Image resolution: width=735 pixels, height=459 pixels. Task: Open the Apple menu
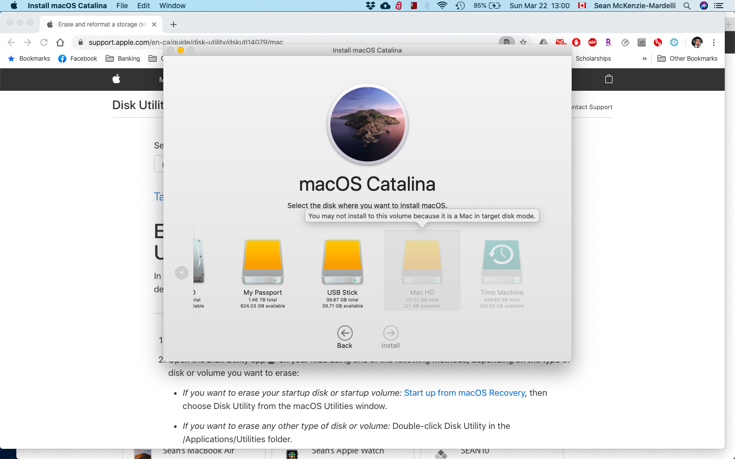[x=14, y=6]
